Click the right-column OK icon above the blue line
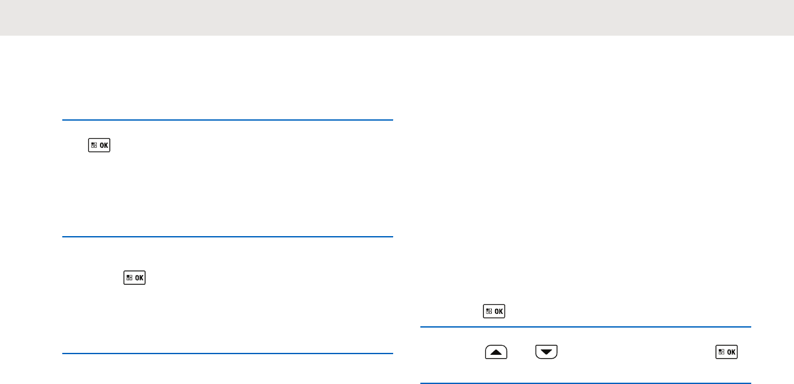The image size is (794, 384). point(494,311)
